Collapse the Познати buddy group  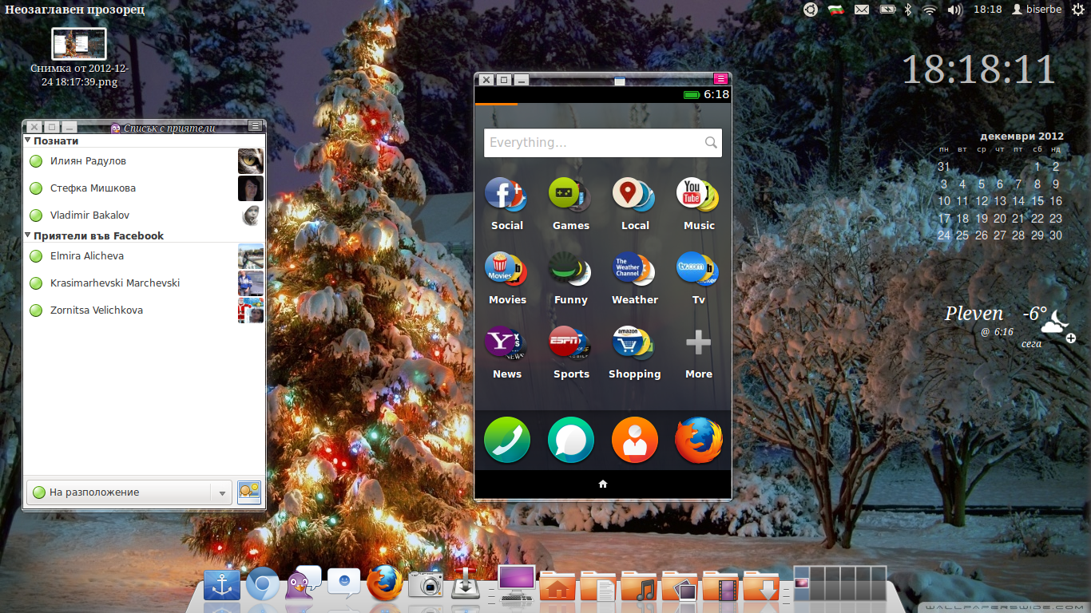28,140
